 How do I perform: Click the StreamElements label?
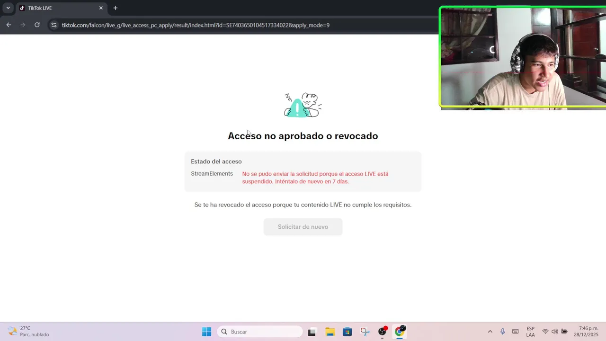click(212, 174)
